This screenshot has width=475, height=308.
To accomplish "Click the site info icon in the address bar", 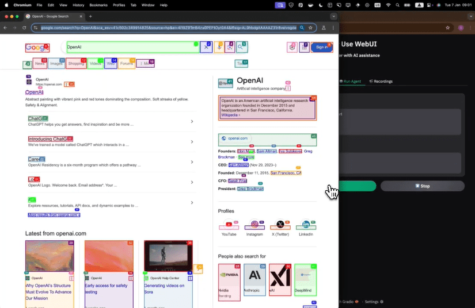I will 36,28.
